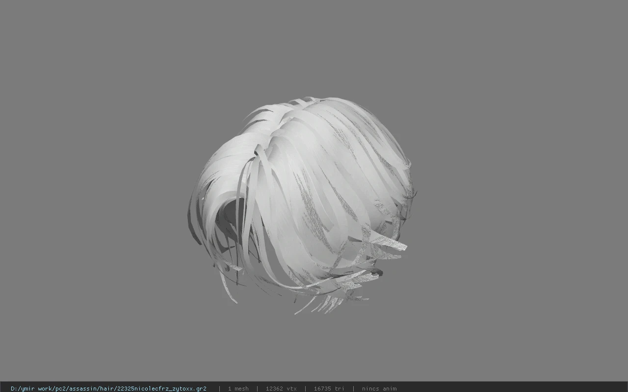The height and width of the screenshot is (392, 628).
Task: Click the '16735 tri' triangle count
Action: point(329,389)
